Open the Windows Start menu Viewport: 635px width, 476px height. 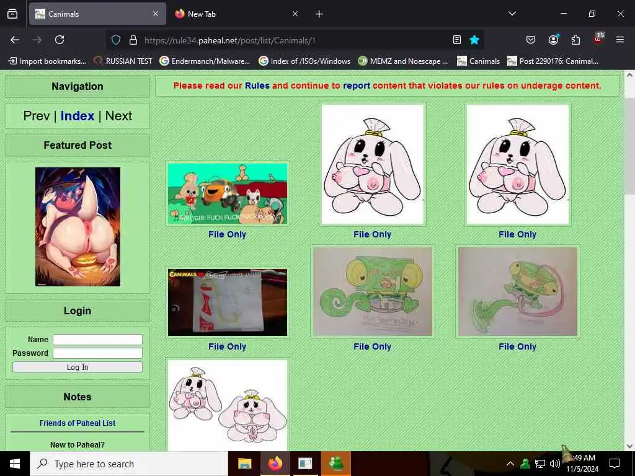click(x=15, y=464)
